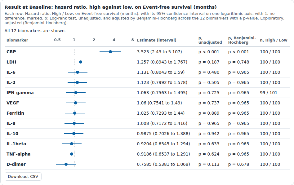Screen dimensions: 294x185
Task: Click the n, High / Low column header
Action: point(274,40)
